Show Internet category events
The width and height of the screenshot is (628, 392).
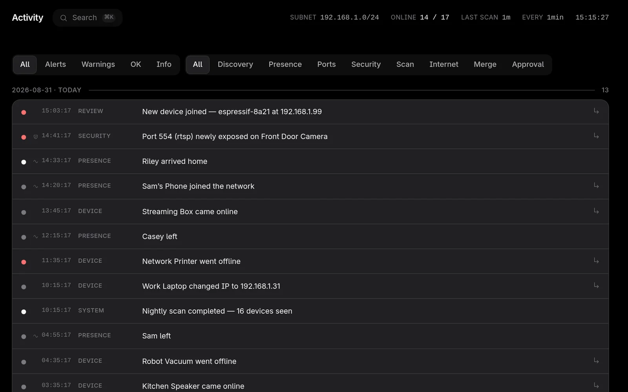[x=444, y=65]
